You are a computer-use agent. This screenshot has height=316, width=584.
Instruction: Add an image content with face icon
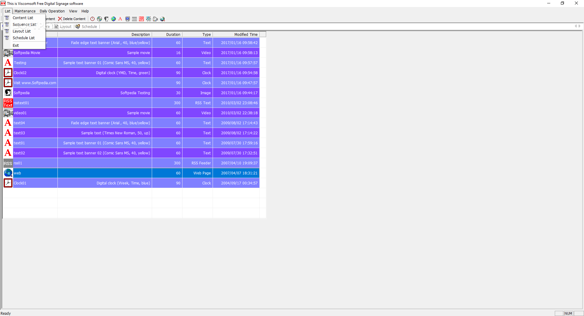tap(106, 19)
